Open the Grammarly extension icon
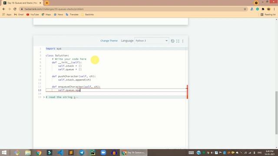 [258, 9]
